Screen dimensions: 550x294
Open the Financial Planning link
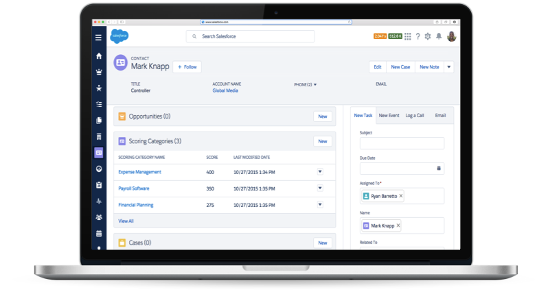coord(136,205)
